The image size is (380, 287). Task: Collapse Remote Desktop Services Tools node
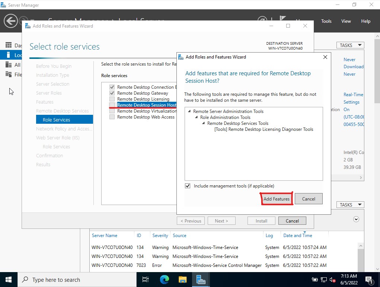[x=204, y=123]
